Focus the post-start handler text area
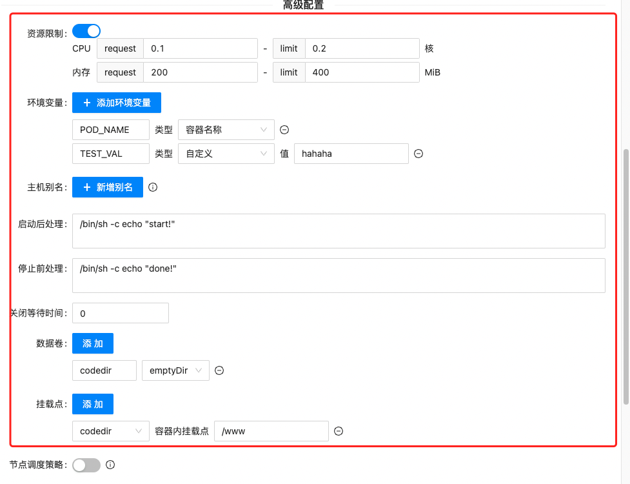The image size is (630, 484). point(339,231)
